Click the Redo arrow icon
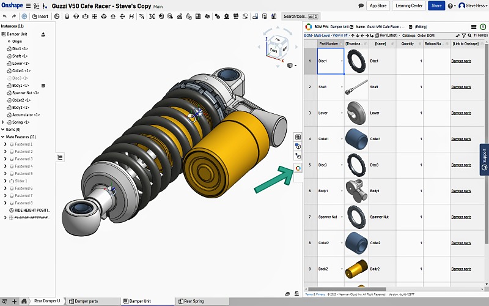The width and height of the screenshot is (489, 306). coord(14,17)
